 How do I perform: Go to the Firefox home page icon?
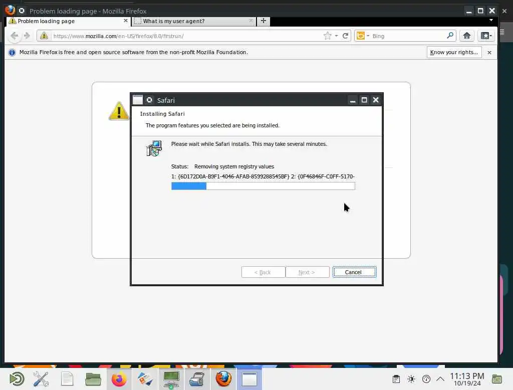pyautogui.click(x=467, y=36)
